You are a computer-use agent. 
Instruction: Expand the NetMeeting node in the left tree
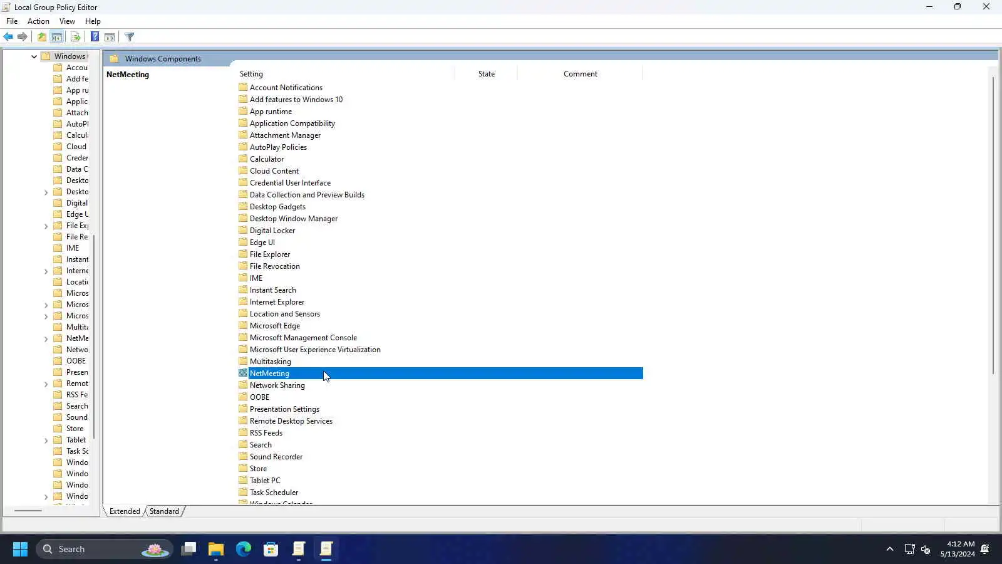46,339
